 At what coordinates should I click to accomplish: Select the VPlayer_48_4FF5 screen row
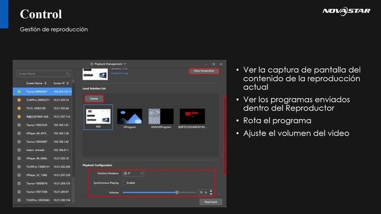click(42, 133)
